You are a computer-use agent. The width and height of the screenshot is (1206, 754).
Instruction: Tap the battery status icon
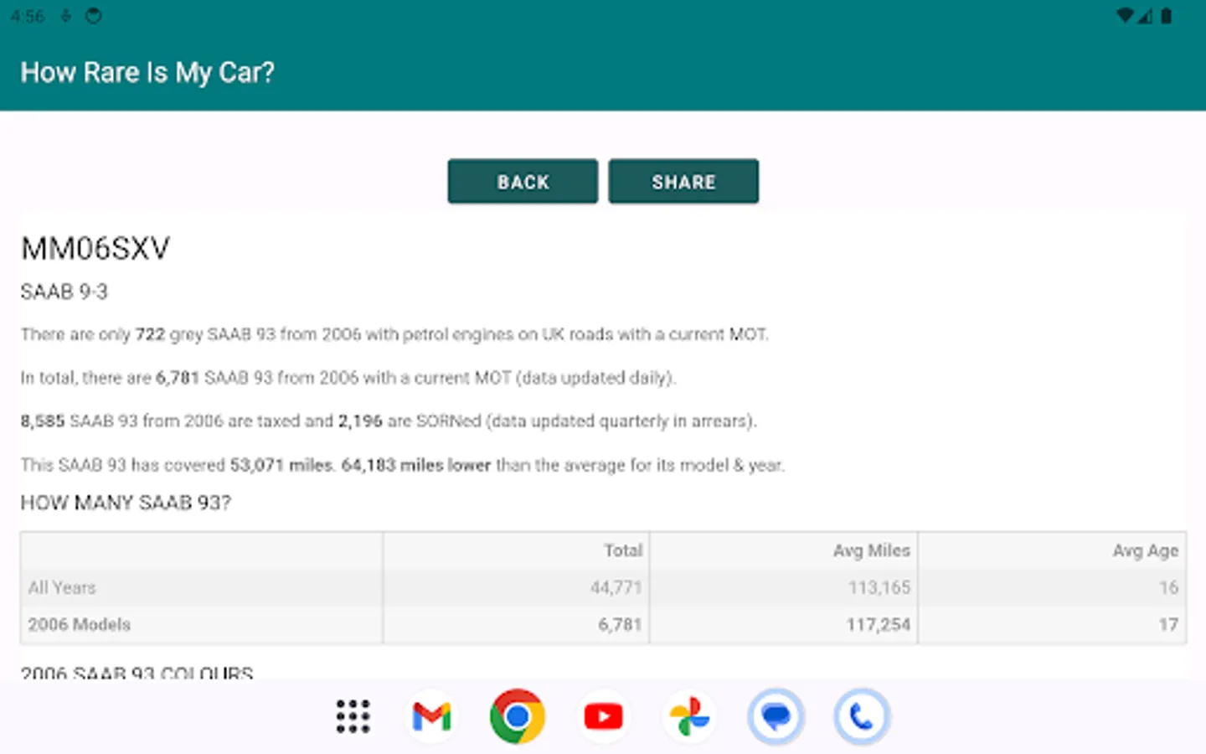[x=1166, y=16]
